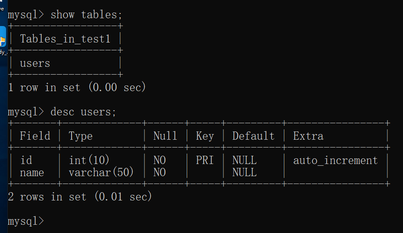Click the Type column header
403x233 pixels.
click(80, 136)
